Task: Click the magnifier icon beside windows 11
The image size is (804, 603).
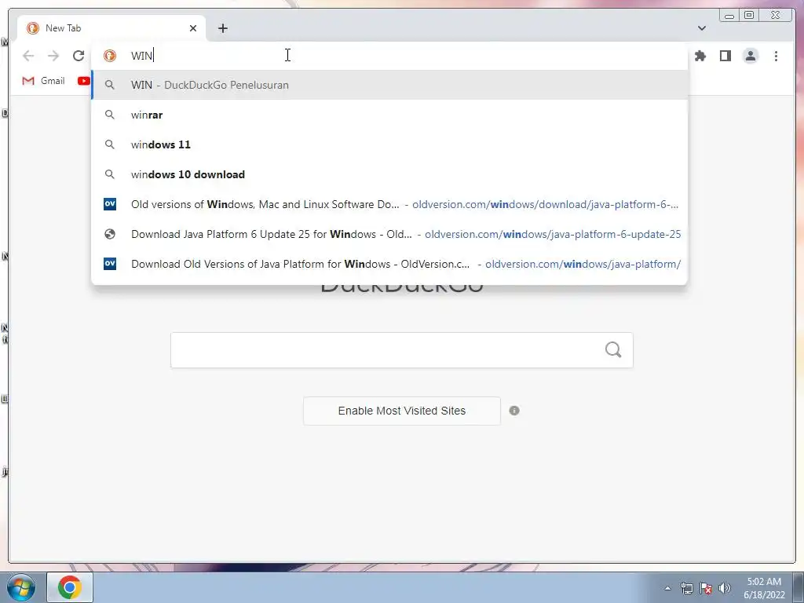Action: click(x=110, y=144)
